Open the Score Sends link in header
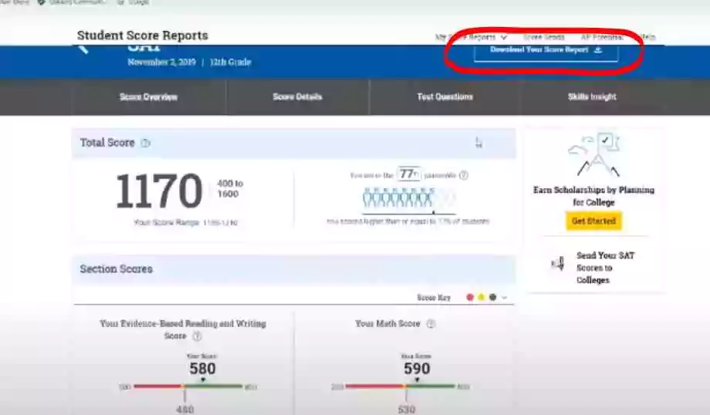Image resolution: width=710 pixels, height=415 pixels. [x=543, y=36]
